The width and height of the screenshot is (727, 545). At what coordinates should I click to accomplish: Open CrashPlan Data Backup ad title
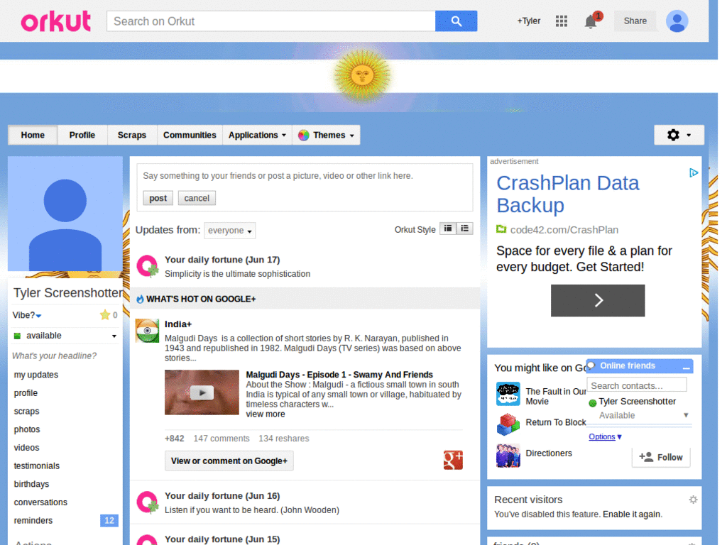coord(568,194)
